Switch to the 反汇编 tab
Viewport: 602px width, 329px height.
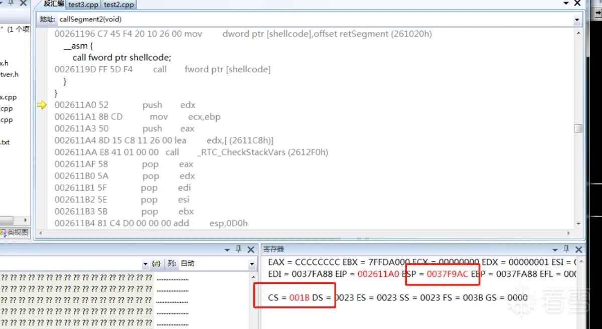(x=53, y=5)
